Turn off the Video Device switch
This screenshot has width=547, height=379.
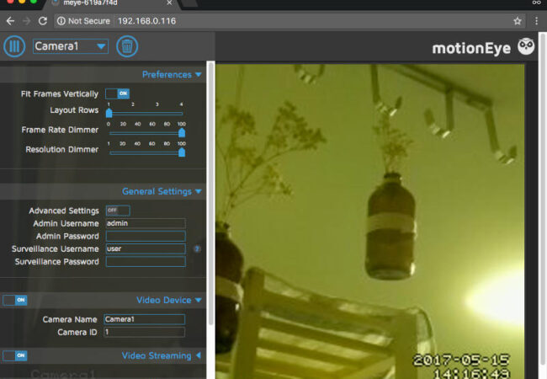coord(14,300)
